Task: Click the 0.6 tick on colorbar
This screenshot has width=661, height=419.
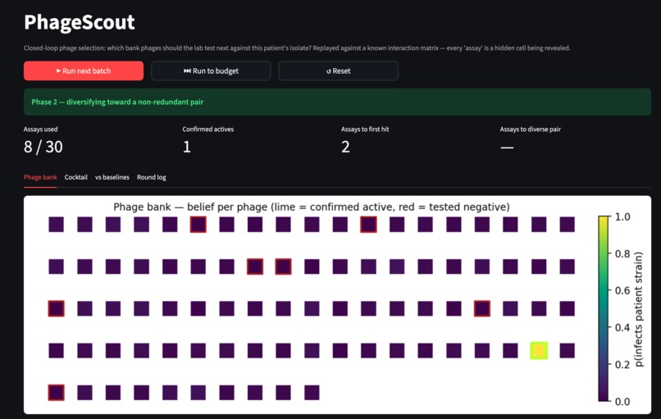Action: pos(622,290)
